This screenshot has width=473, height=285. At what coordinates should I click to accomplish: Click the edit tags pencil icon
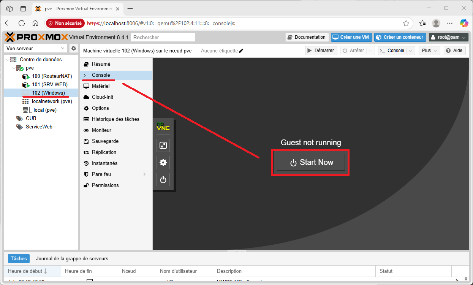241,51
